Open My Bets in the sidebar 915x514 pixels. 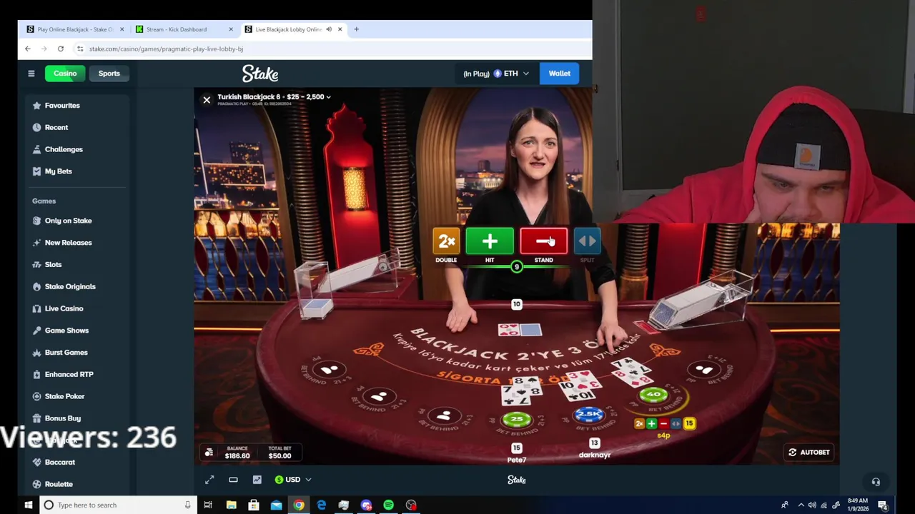coord(59,171)
